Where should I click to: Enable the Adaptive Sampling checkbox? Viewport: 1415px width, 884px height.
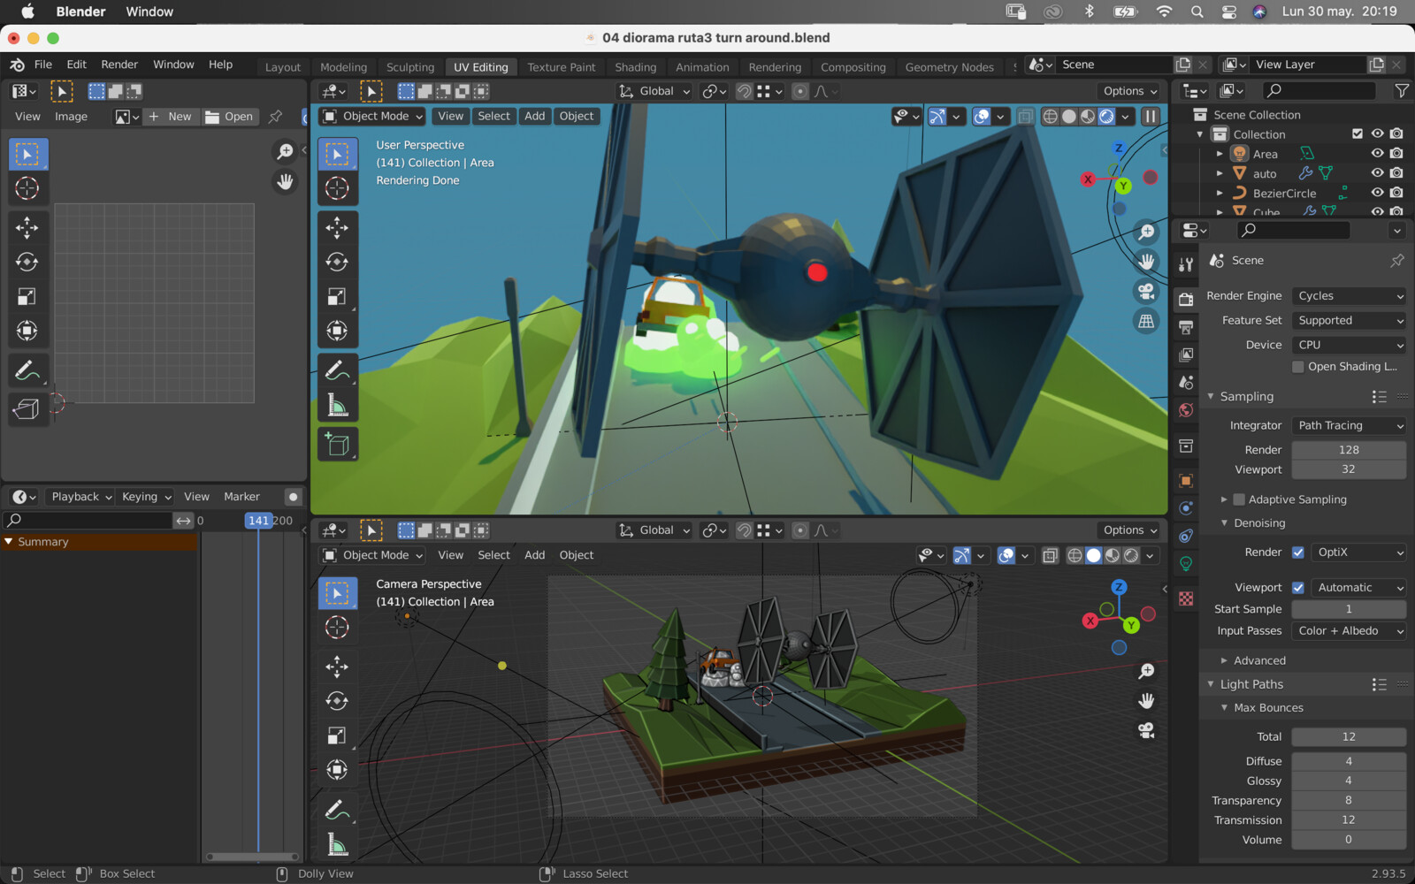[1239, 499]
